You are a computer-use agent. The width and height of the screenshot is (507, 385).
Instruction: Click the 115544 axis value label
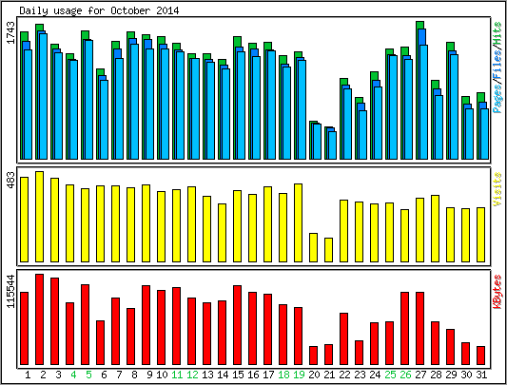tap(10, 291)
